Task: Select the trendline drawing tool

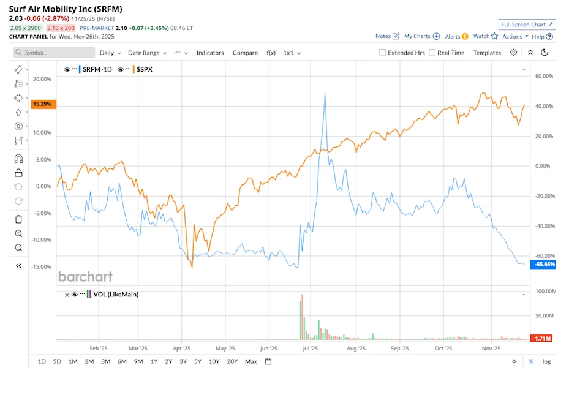Action: (x=18, y=69)
